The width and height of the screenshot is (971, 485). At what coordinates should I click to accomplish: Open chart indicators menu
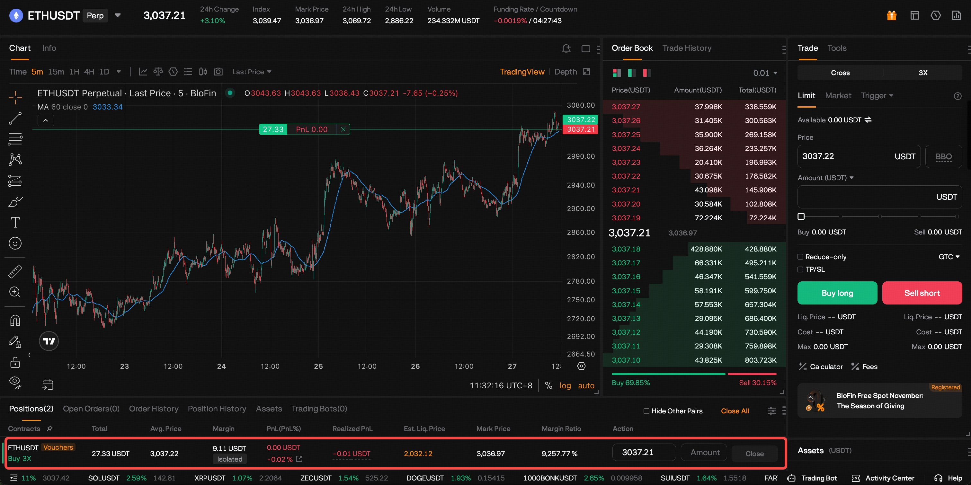pos(143,72)
